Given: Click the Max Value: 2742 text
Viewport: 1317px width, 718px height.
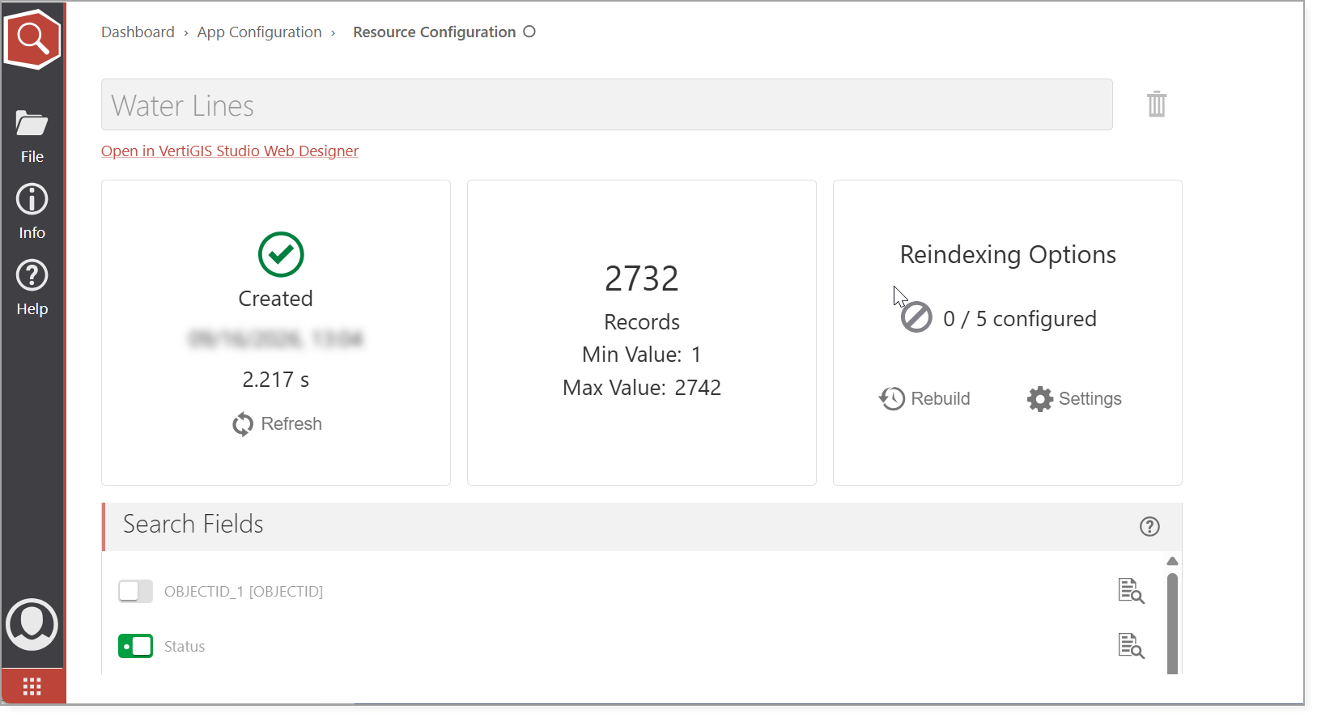Looking at the screenshot, I should click(x=642, y=388).
